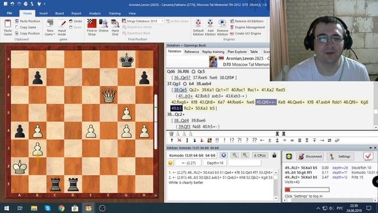
Task: Open Plan Explorer tab
Action: [237, 51]
